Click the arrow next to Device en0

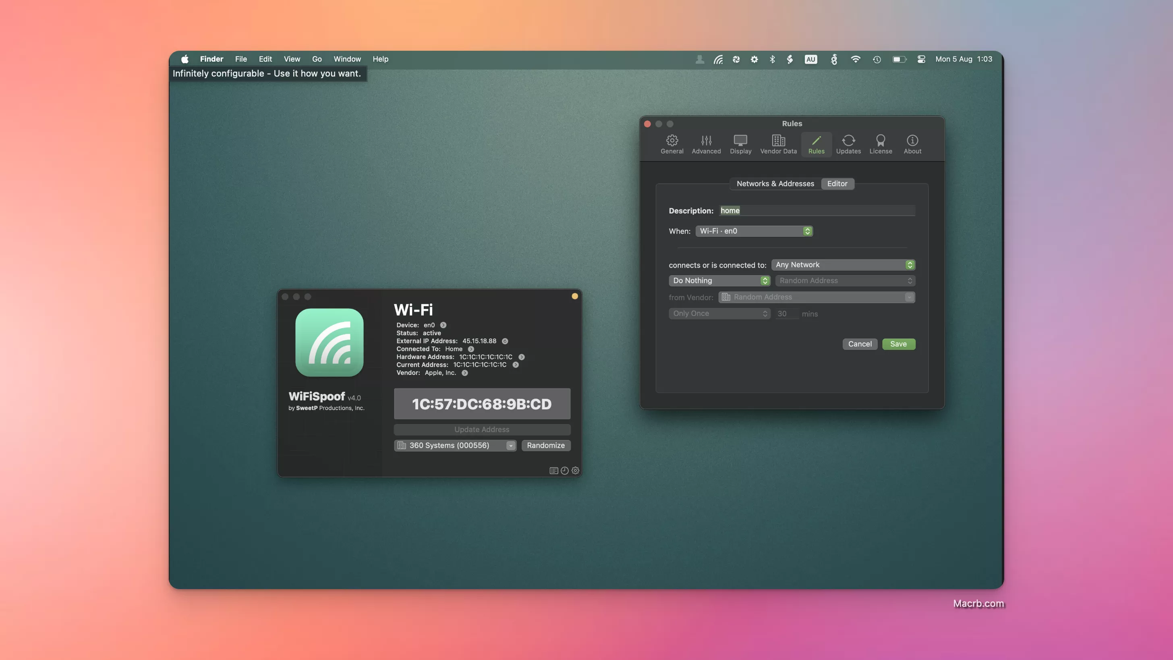tap(443, 325)
